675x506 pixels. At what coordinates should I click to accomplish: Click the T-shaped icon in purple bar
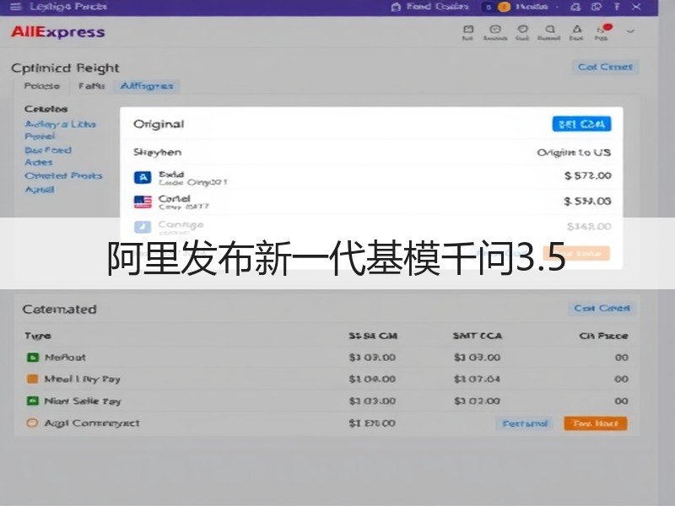617,7
